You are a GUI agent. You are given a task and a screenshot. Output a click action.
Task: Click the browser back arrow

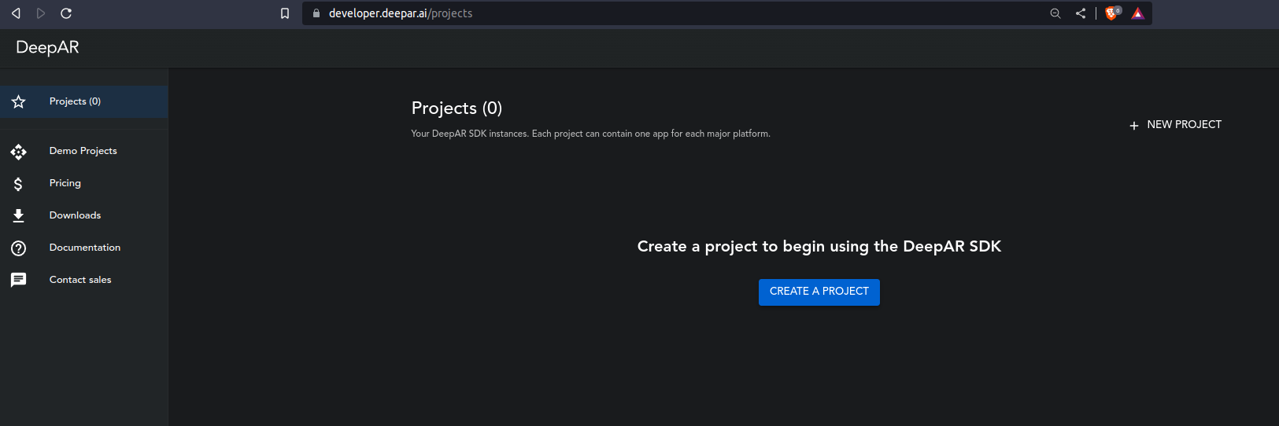pyautogui.click(x=16, y=13)
